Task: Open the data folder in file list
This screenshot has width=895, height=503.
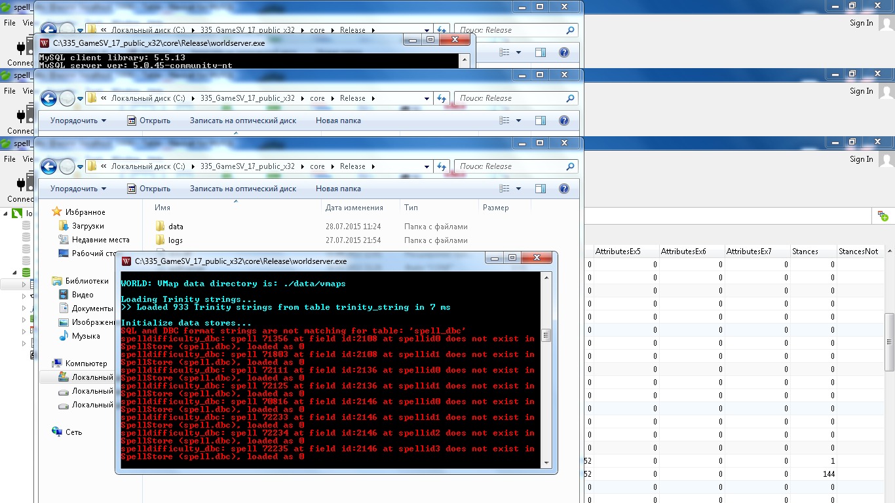Action: 176,227
